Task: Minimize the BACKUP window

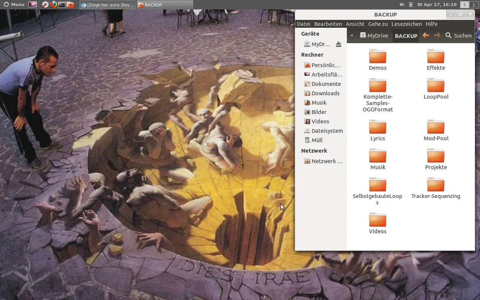Action: (x=451, y=15)
